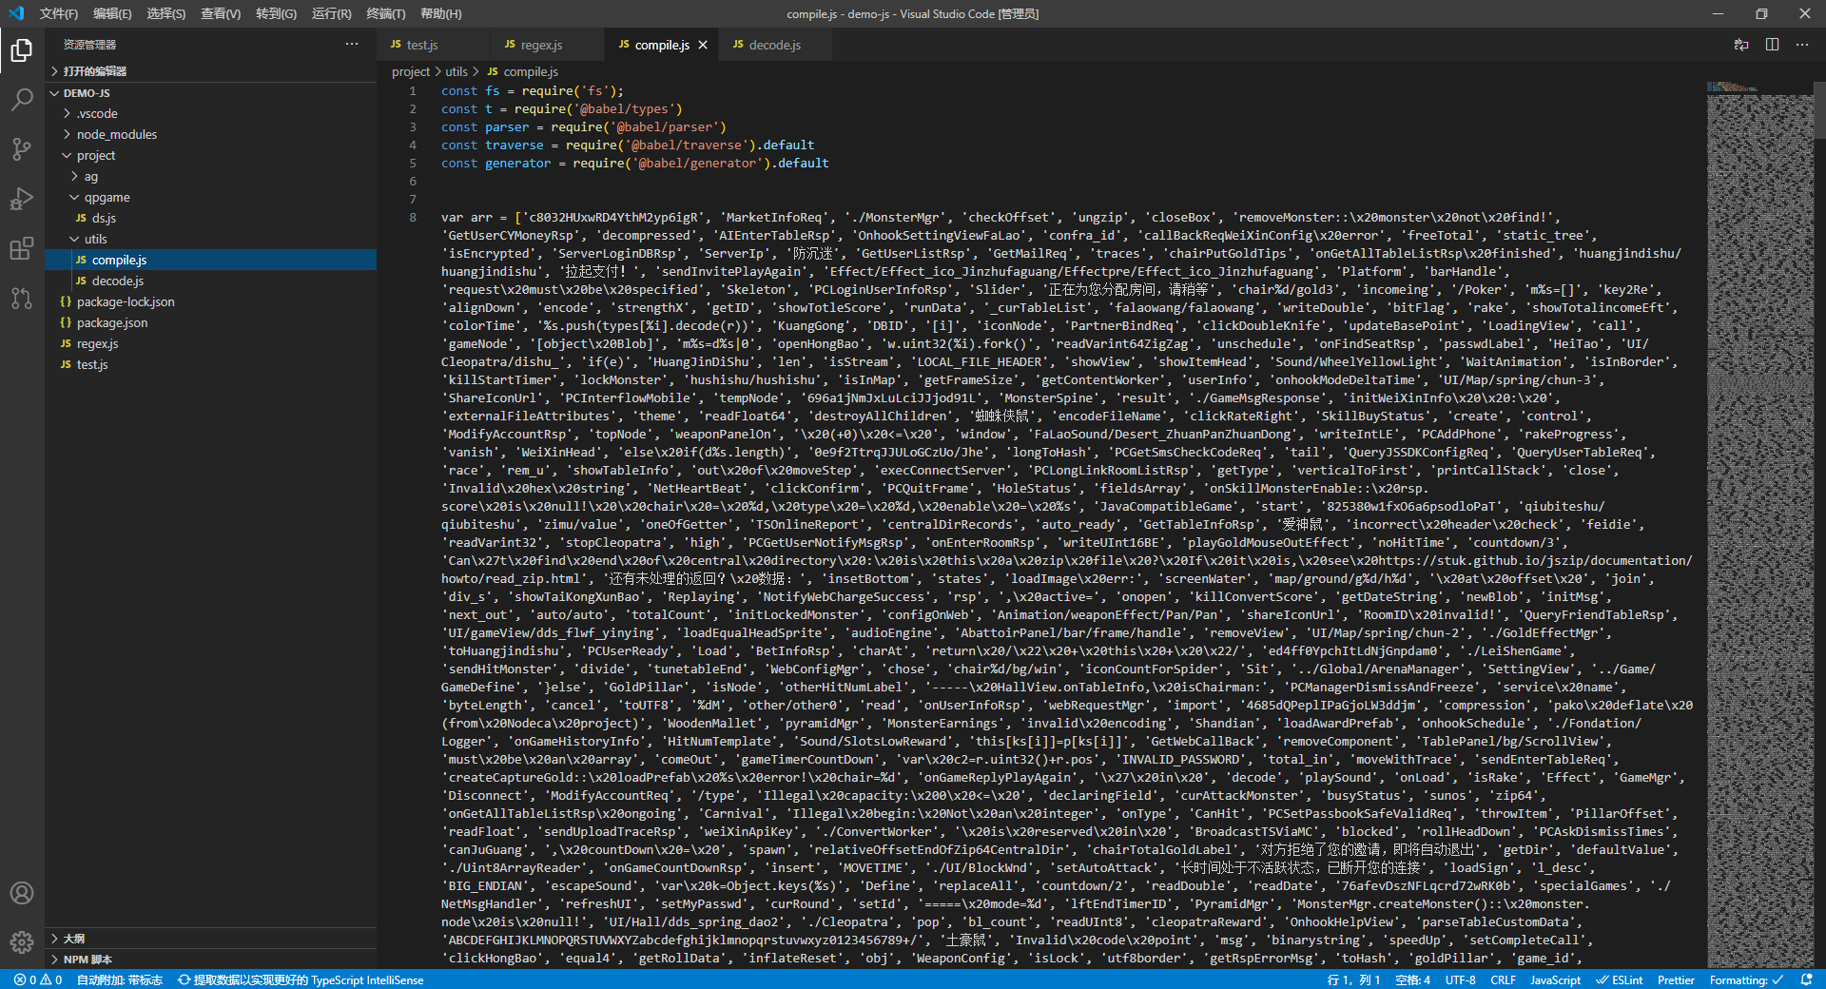
Task: Open the pull request icon in activity bar
Action: click(x=22, y=298)
